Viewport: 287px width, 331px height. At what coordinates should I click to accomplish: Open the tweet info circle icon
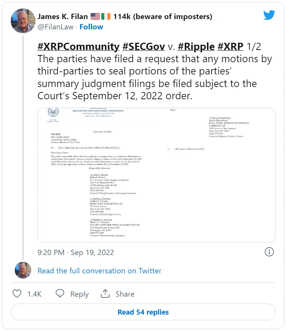269,252
